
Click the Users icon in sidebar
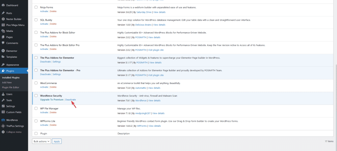(3, 94)
